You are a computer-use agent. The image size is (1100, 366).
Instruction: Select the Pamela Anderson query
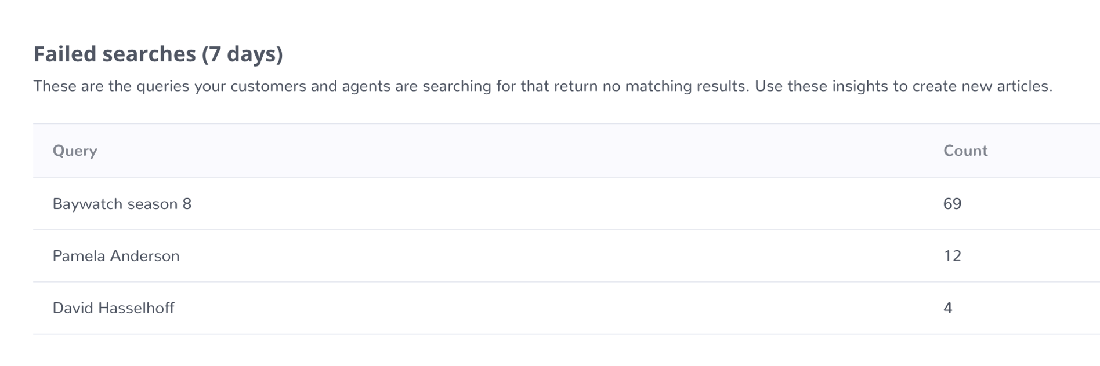(x=116, y=256)
